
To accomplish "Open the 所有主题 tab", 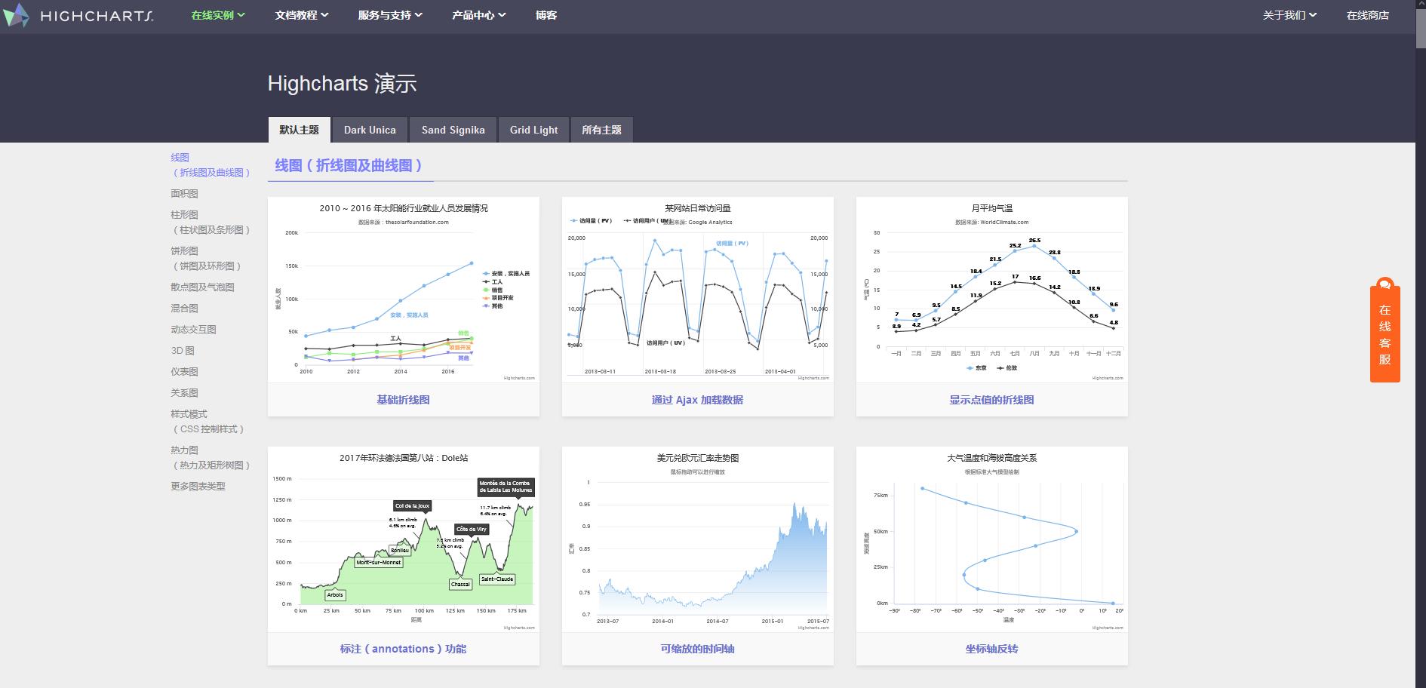I will [601, 130].
